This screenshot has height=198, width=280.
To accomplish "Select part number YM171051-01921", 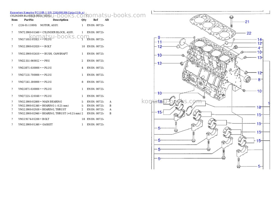I will (29, 39).
